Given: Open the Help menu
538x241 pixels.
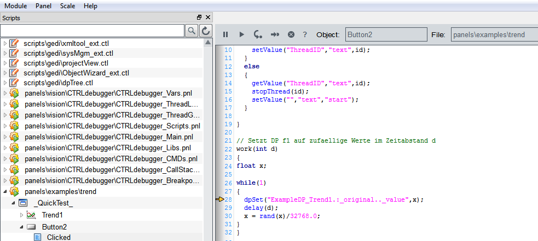Looking at the screenshot, I should pyautogui.click(x=91, y=6).
